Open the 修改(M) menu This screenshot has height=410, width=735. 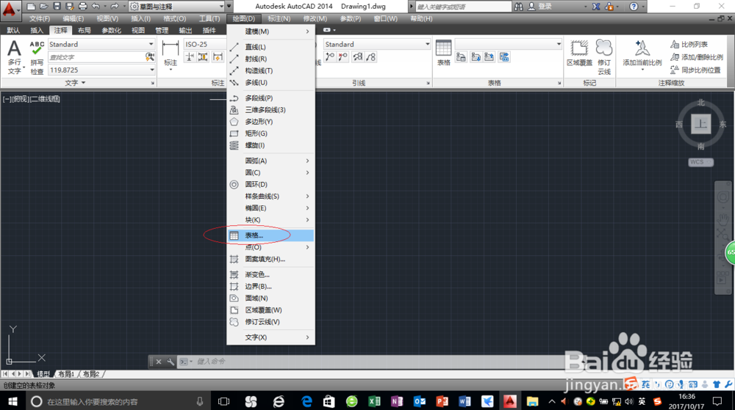(x=315, y=18)
